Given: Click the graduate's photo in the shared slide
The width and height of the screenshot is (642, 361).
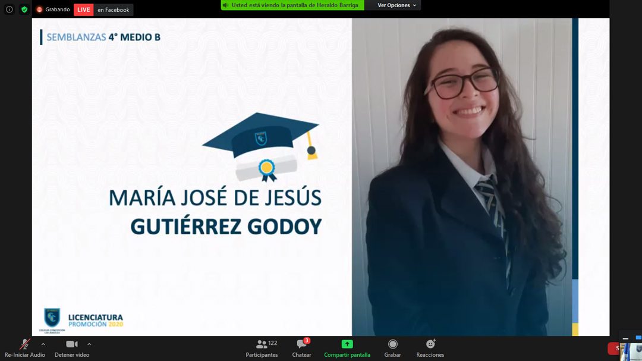Looking at the screenshot, I should tap(464, 178).
